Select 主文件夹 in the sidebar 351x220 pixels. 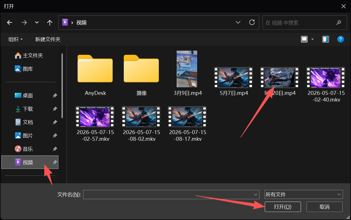(x=30, y=56)
